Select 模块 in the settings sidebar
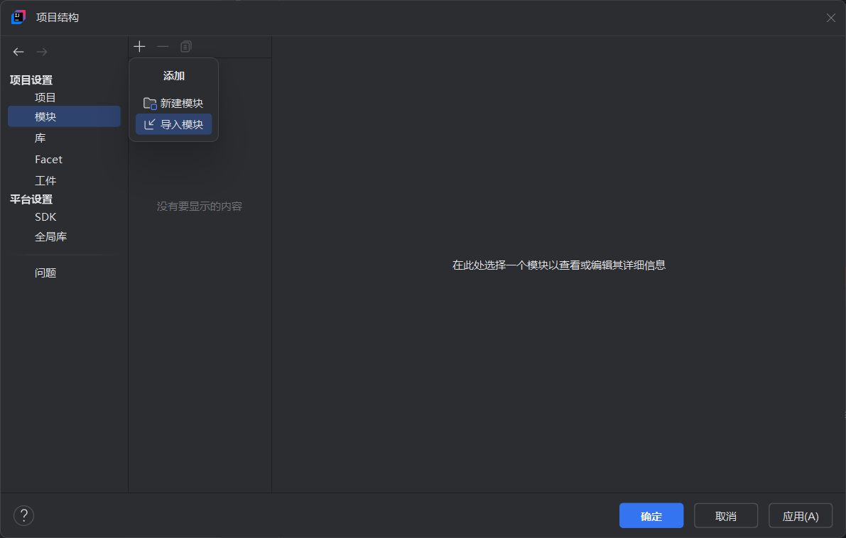The width and height of the screenshot is (846, 538). click(45, 117)
